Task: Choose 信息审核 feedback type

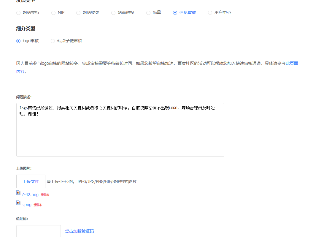Action: [x=175, y=13]
